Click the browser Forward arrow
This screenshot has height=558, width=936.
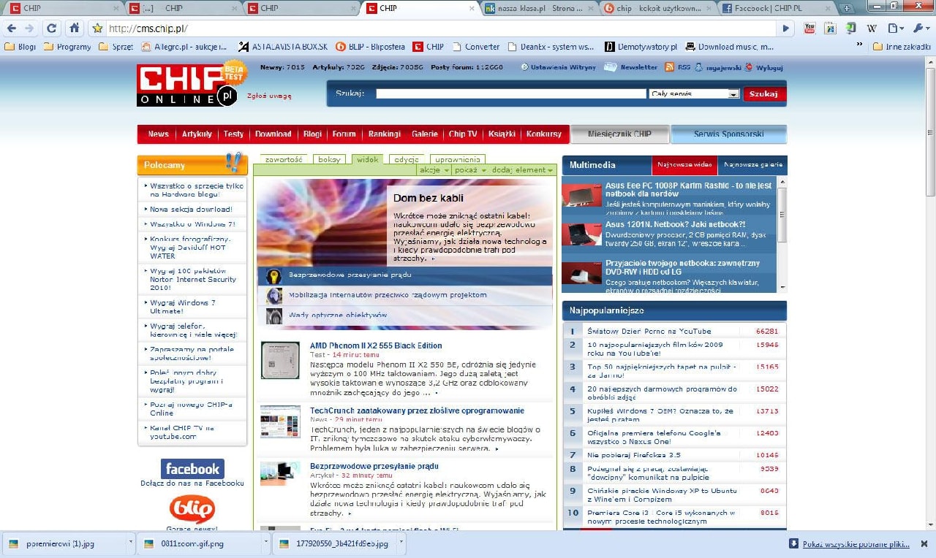pos(29,28)
